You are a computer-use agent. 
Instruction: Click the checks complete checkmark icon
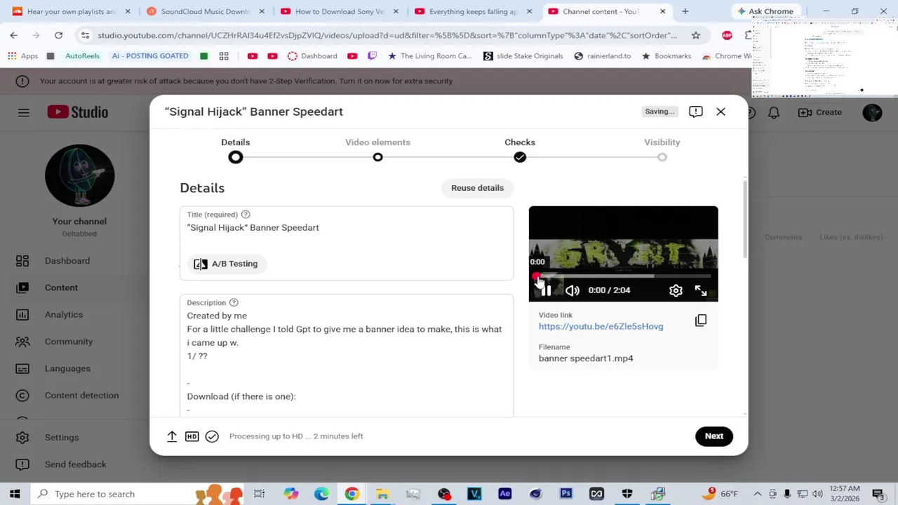pyautogui.click(x=212, y=436)
